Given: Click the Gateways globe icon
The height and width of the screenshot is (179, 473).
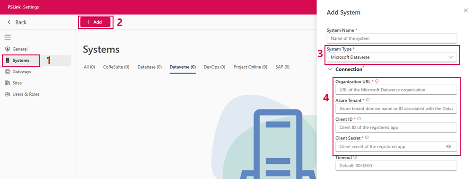Looking at the screenshot, I should 8,72.
